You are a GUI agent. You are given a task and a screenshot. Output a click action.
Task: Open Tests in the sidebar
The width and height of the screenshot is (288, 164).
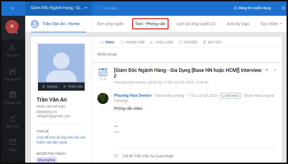tap(13, 145)
